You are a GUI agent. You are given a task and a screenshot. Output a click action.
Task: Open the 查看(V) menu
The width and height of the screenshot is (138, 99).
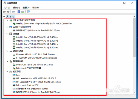click(26, 8)
